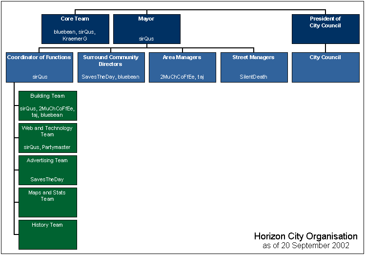Select the Web and Technology Team heading
Image resolution: width=365 pixels, height=255 pixels.
[47, 131]
